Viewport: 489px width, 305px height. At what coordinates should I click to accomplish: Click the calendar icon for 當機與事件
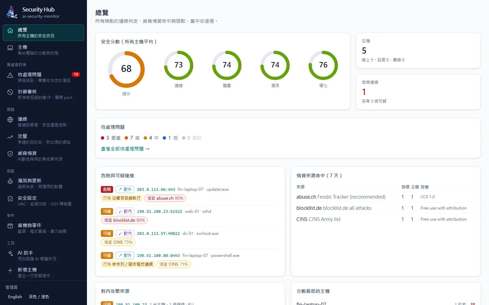pyautogui.click(x=10, y=226)
